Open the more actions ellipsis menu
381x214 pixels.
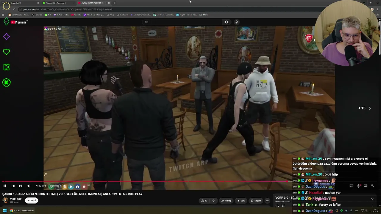tap(267, 201)
